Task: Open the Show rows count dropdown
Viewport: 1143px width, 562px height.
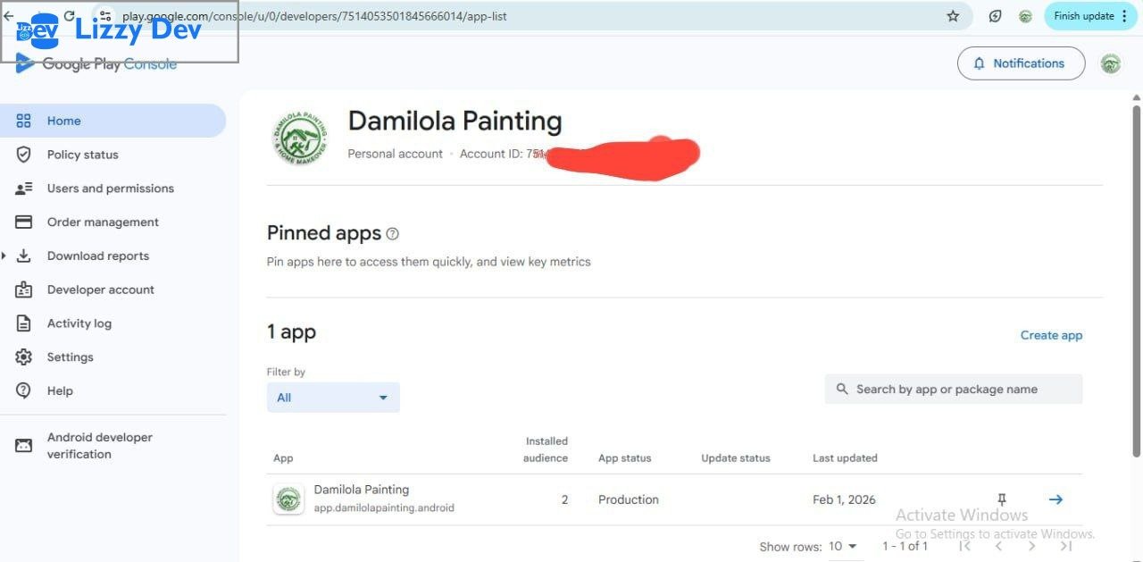Action: 843,546
